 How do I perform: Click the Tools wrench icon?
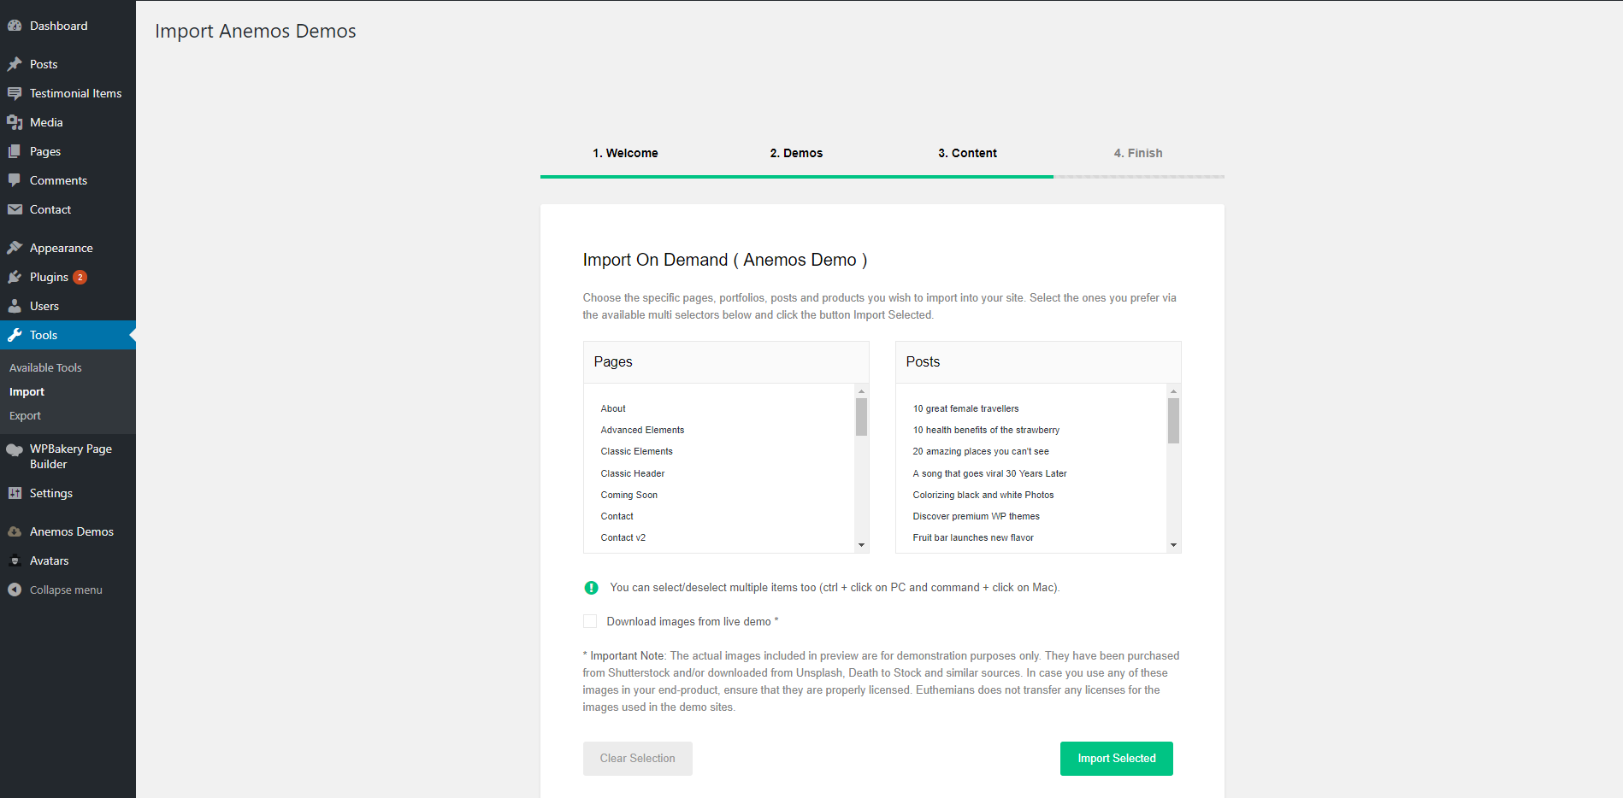(x=15, y=335)
